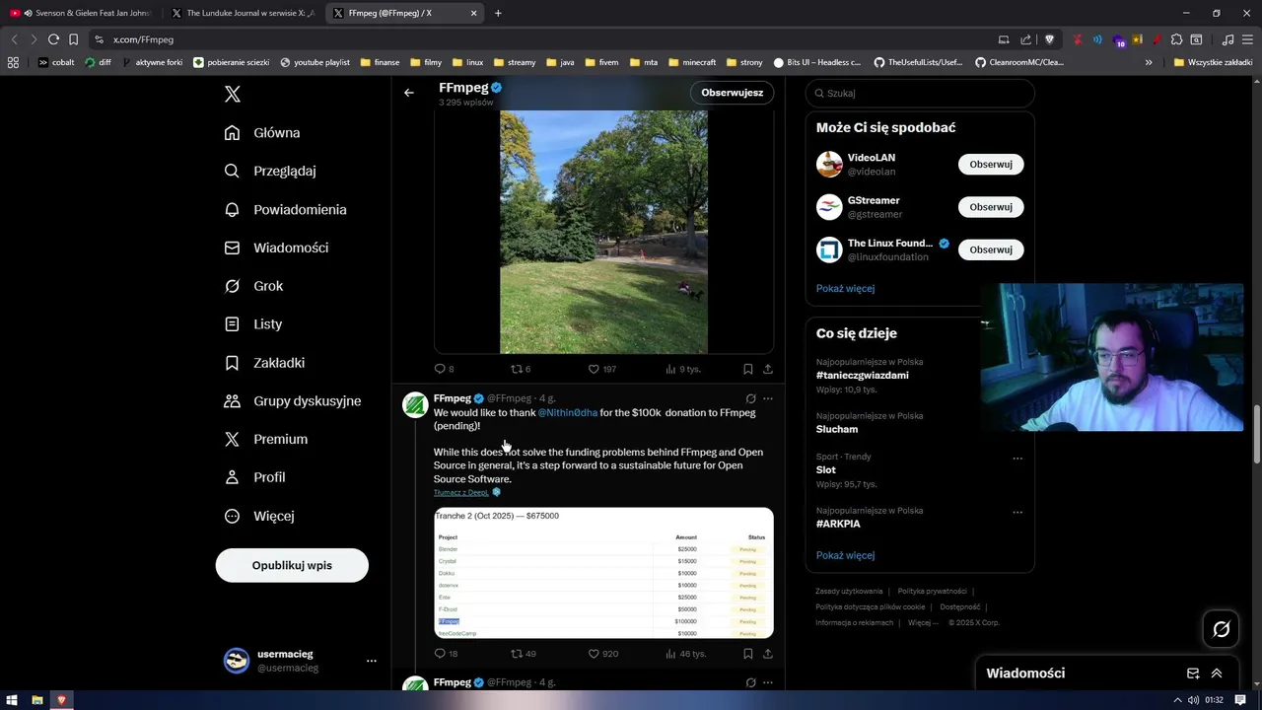Screen dimensions: 1262x710
Task: Follow The Linux Foundation with Obserwuj
Action: pos(991,249)
